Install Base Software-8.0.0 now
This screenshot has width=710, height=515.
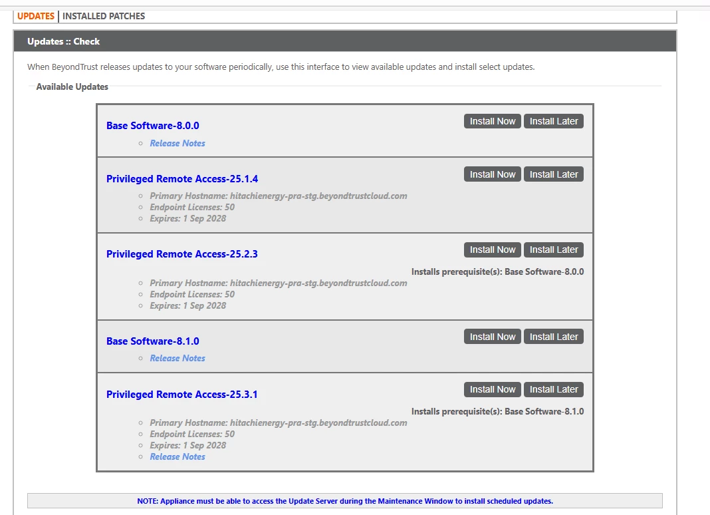pos(492,121)
